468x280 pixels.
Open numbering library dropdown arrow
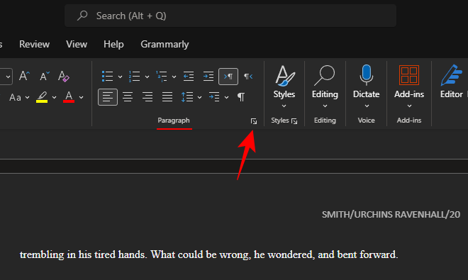[147, 77]
